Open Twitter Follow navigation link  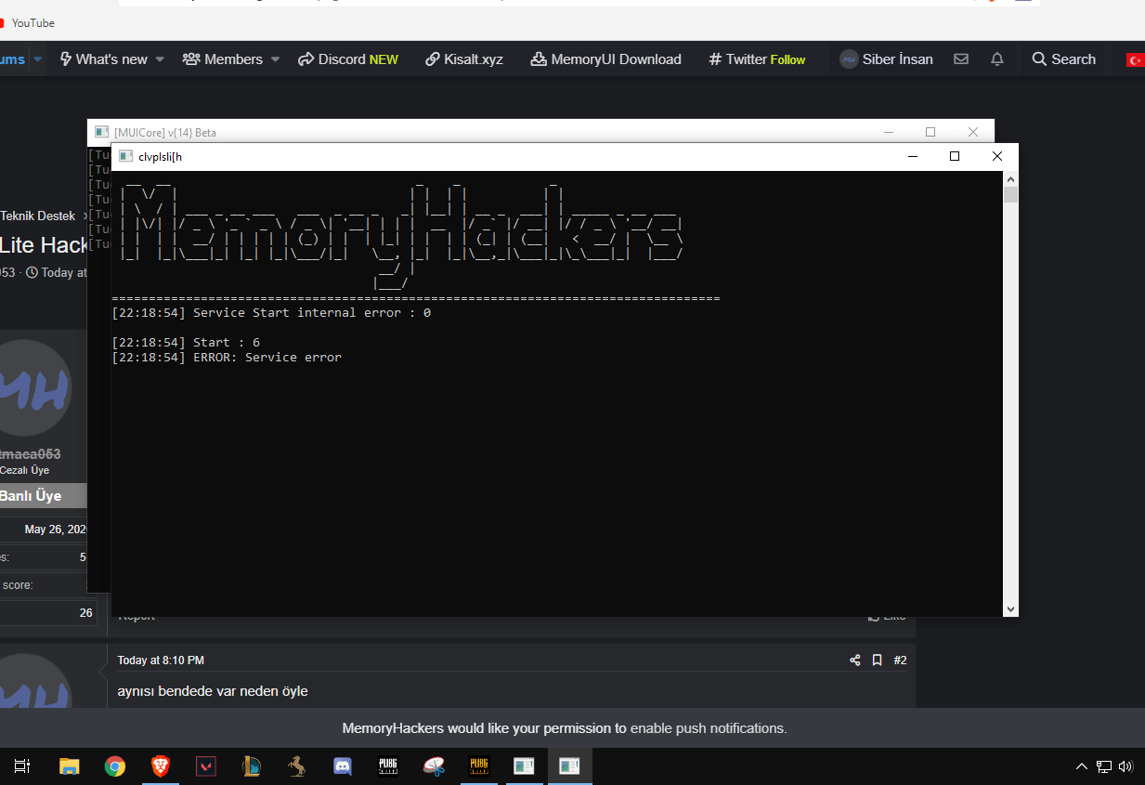pos(757,59)
